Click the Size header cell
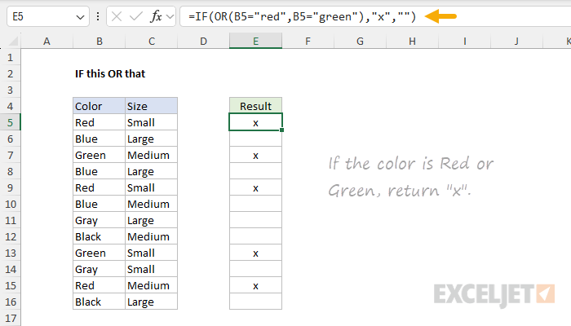 pos(152,106)
